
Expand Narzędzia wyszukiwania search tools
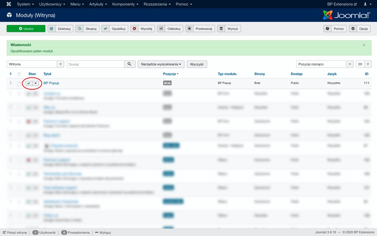coord(161,64)
